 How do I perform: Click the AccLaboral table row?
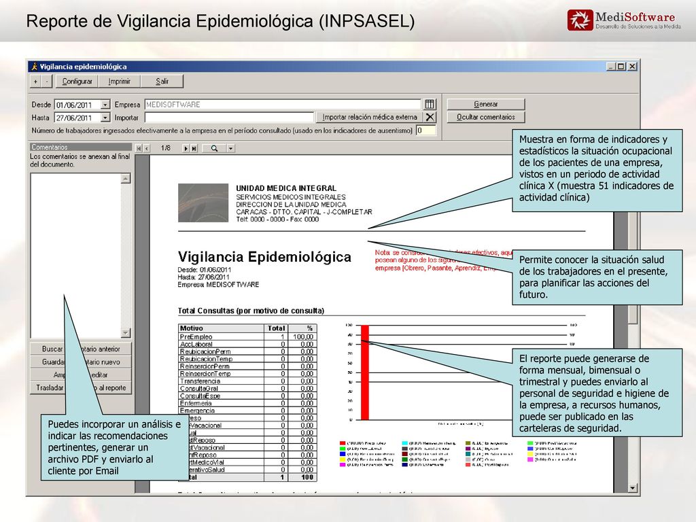pyautogui.click(x=247, y=344)
